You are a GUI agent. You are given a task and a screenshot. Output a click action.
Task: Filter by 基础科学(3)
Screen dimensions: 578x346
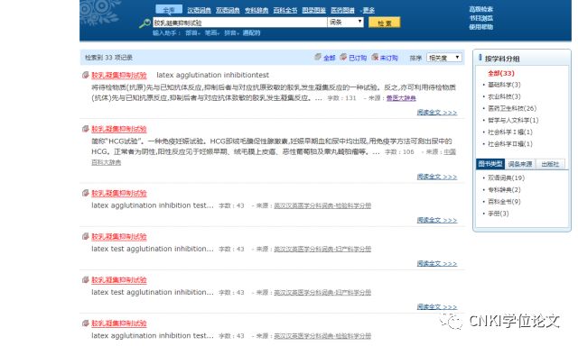[x=504, y=85]
